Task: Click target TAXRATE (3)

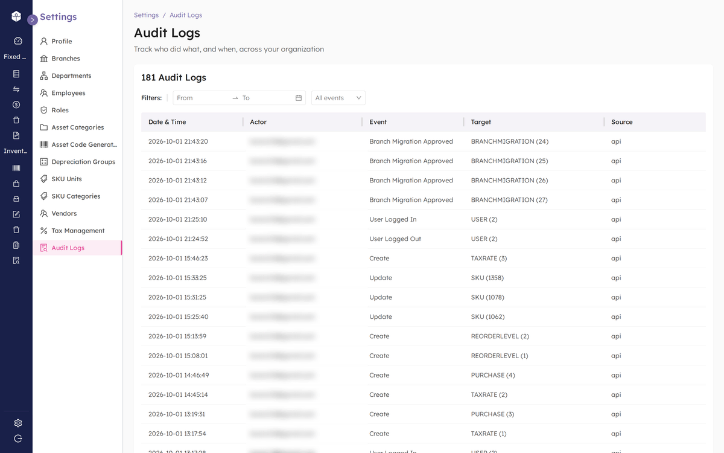Action: pyautogui.click(x=489, y=259)
